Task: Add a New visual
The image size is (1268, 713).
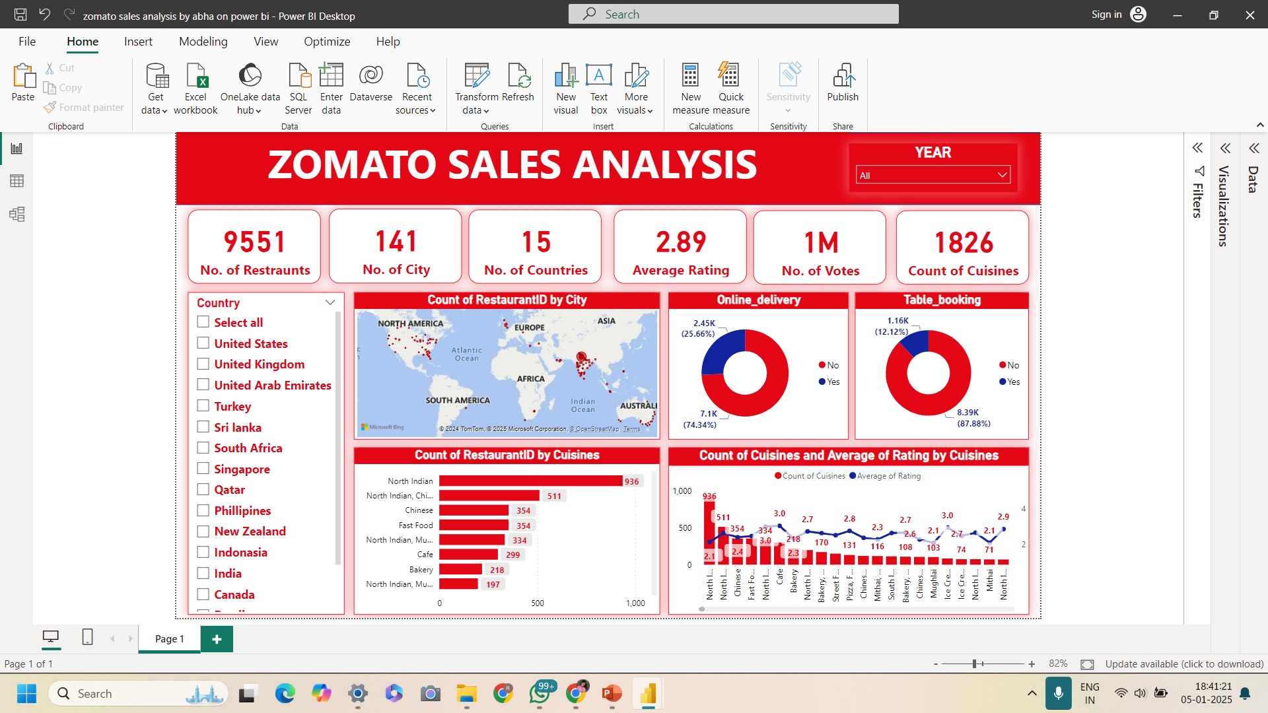Action: point(566,88)
